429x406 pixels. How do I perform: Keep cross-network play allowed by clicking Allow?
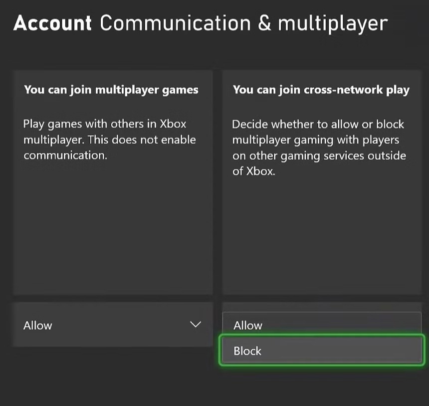tap(321, 325)
